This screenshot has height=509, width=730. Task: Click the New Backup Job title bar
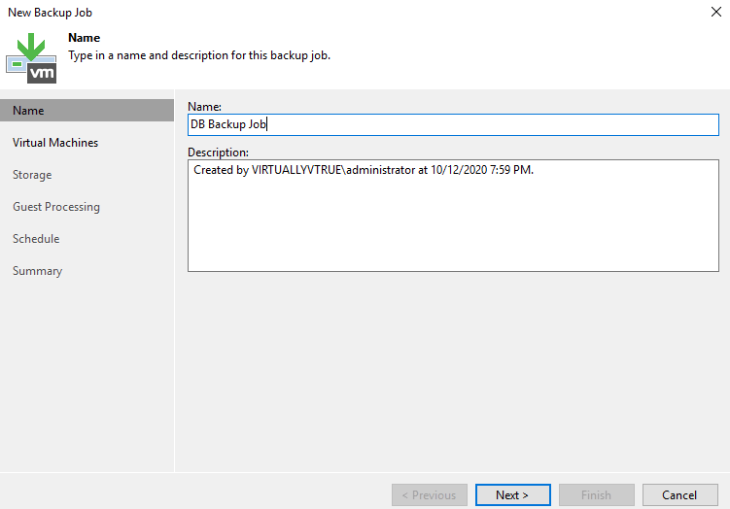tap(292, 12)
